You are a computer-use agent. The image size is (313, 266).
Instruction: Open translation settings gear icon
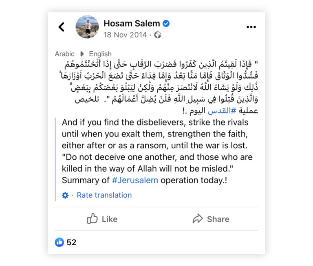point(65,195)
